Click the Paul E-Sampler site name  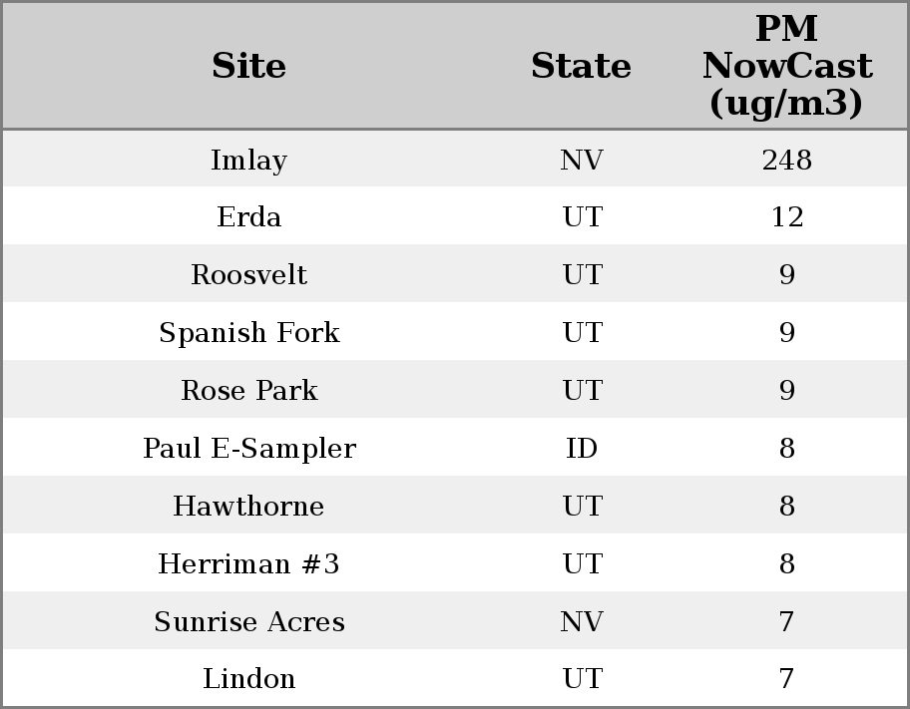[248, 449]
